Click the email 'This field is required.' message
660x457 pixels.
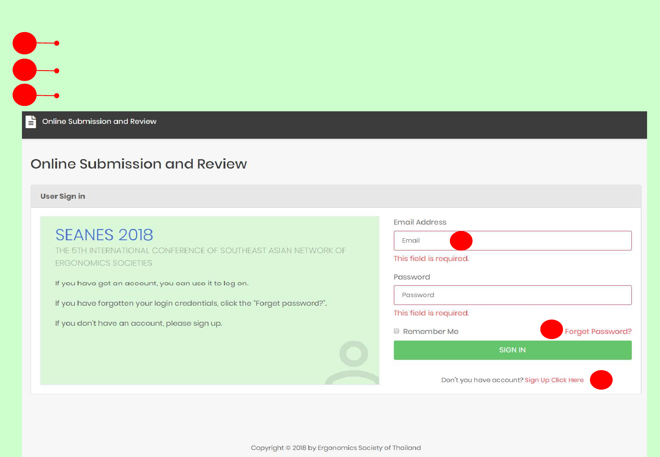431,259
